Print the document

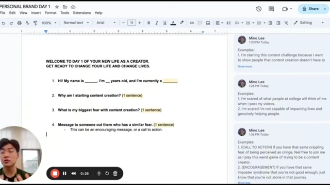point(20,23)
